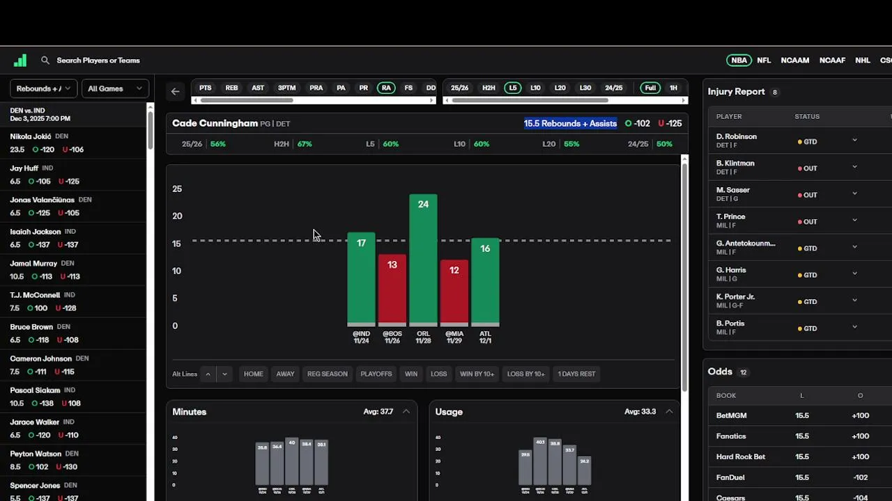This screenshot has width=892, height=501.
Task: Open Pascal Siakam player row
Action: coord(73,397)
